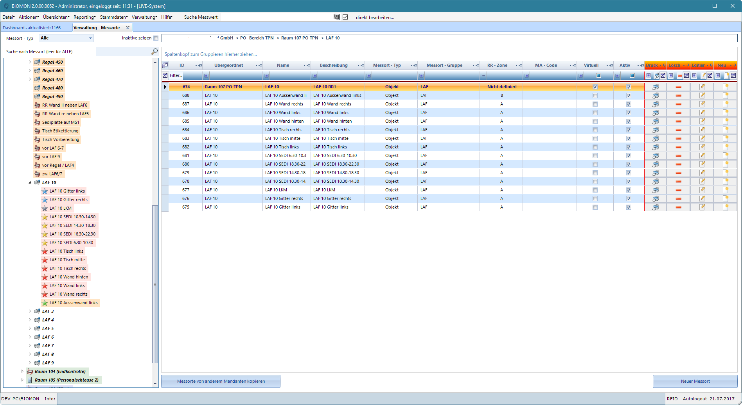Click the filter row edit icon
The image size is (742, 405).
pyautogui.click(x=165, y=75)
